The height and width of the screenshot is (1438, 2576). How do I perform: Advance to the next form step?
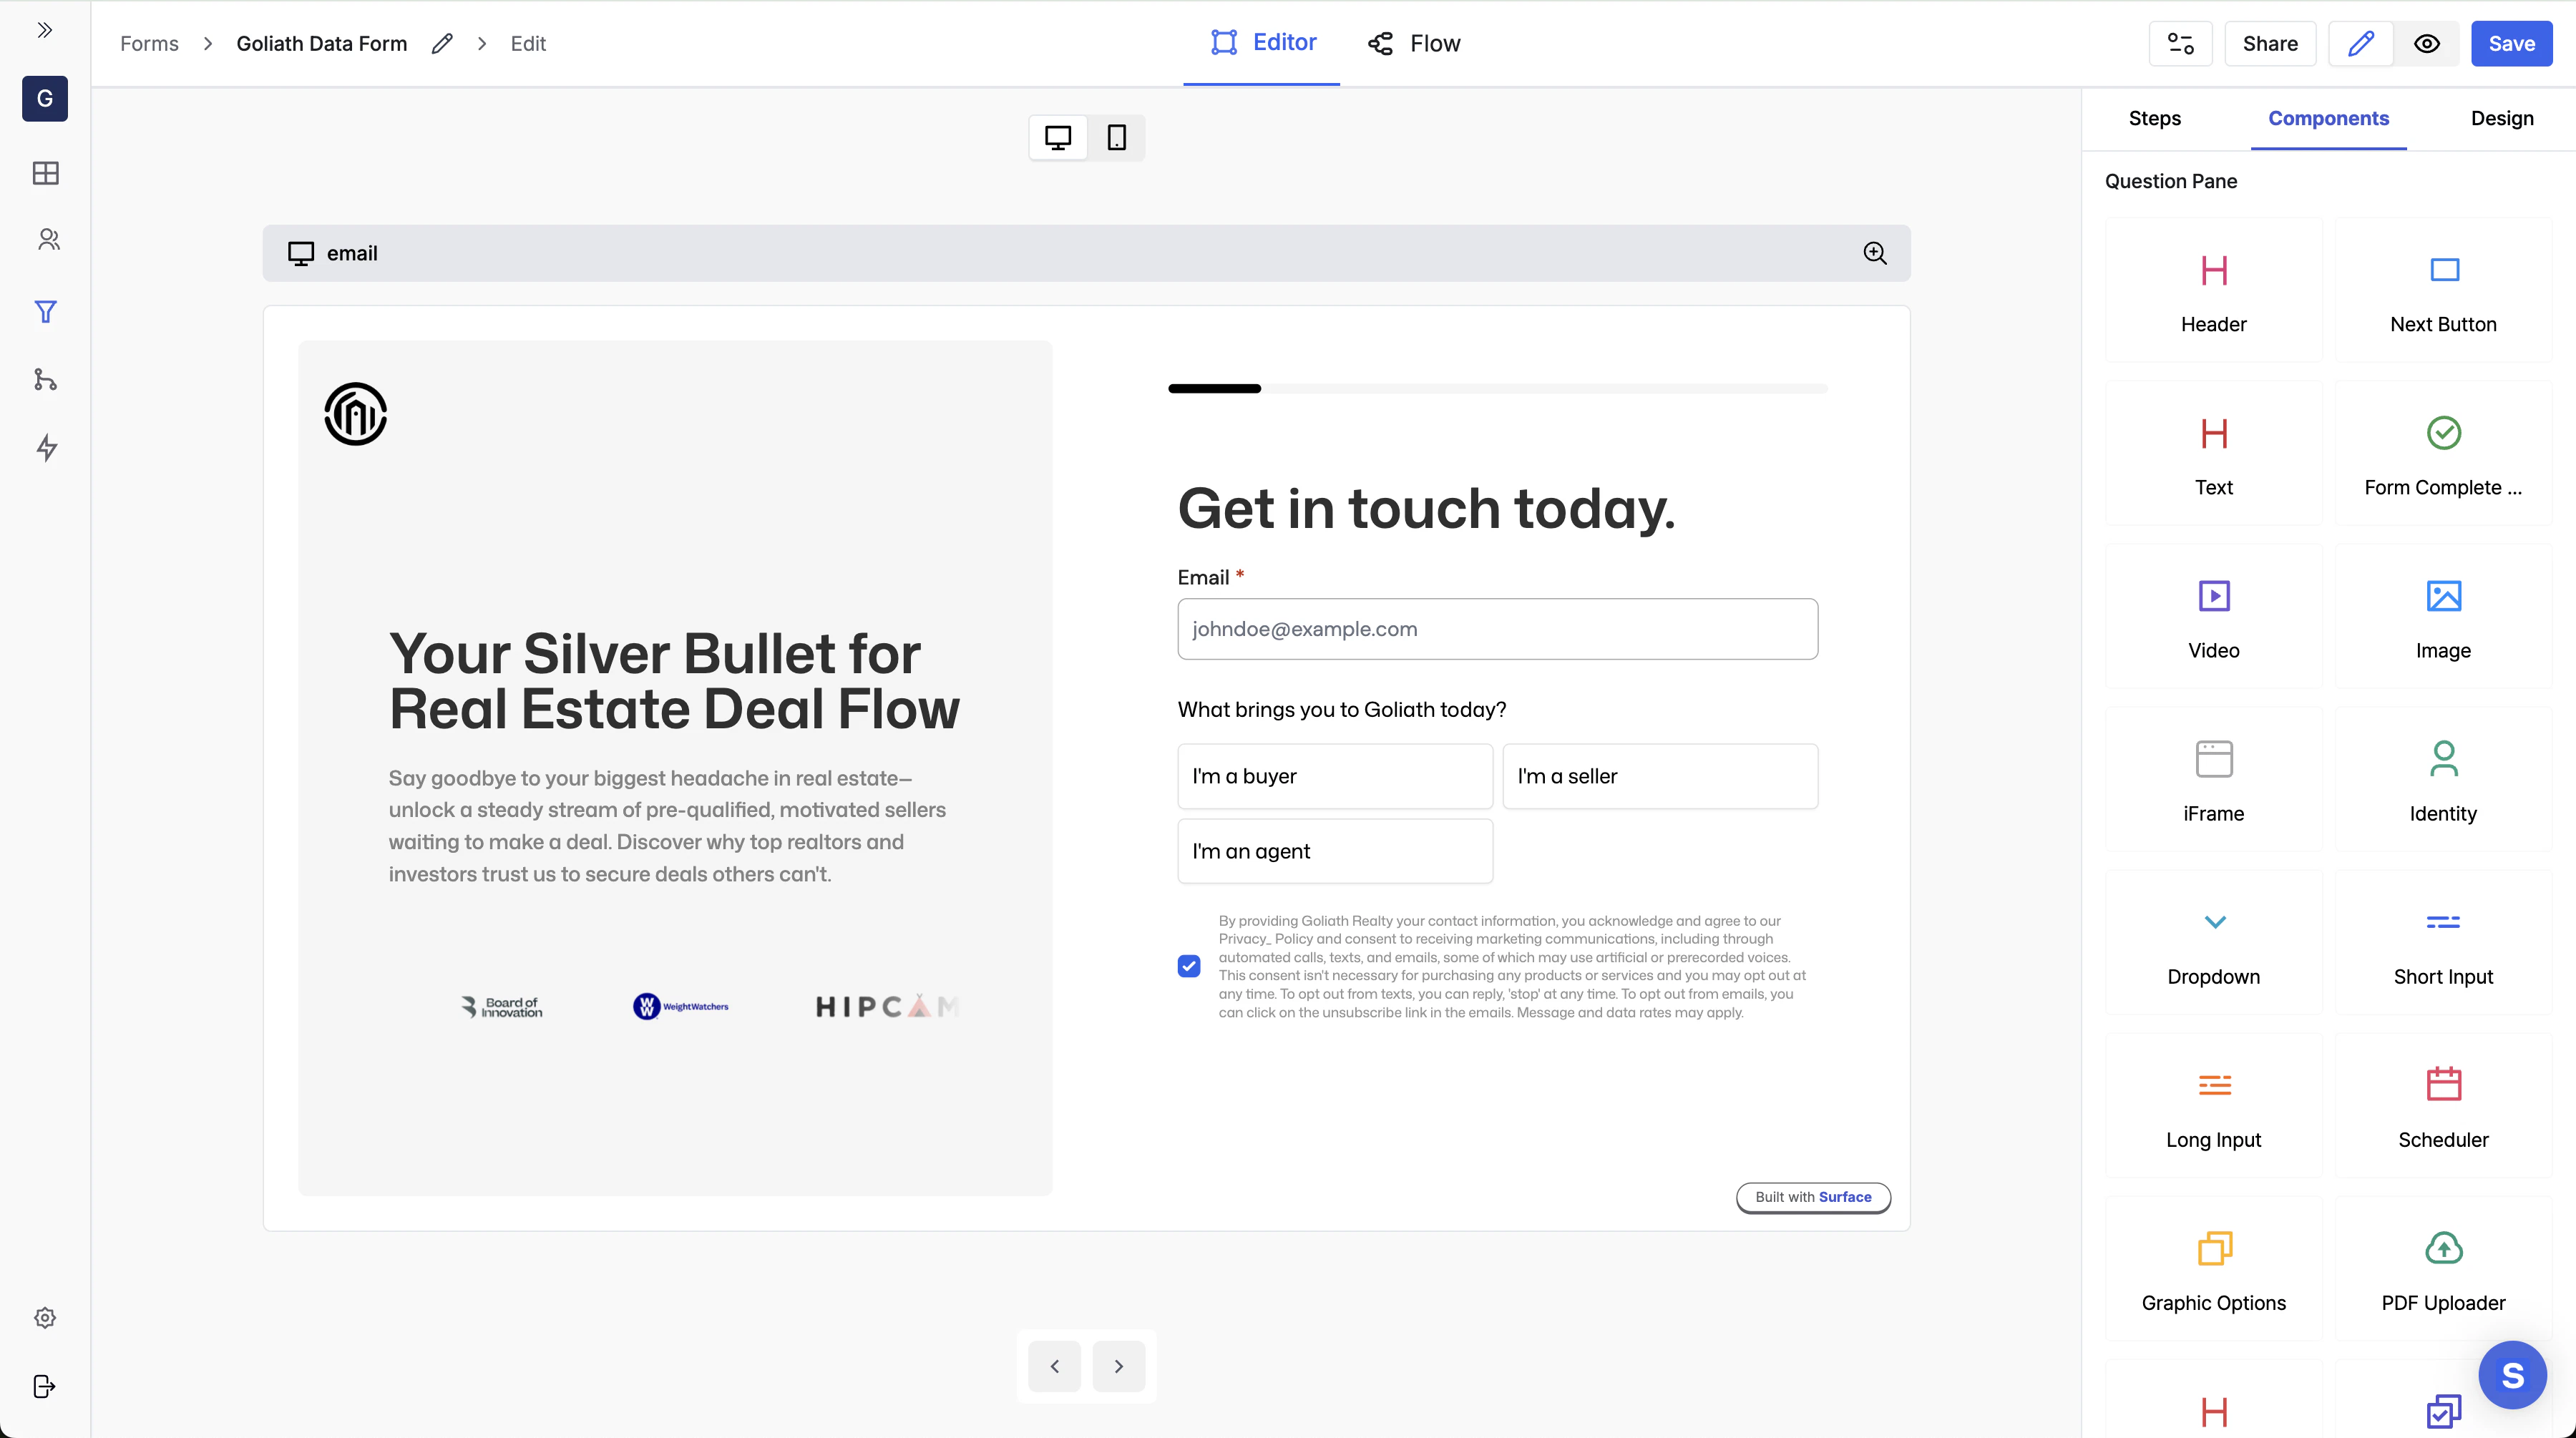click(1118, 1365)
